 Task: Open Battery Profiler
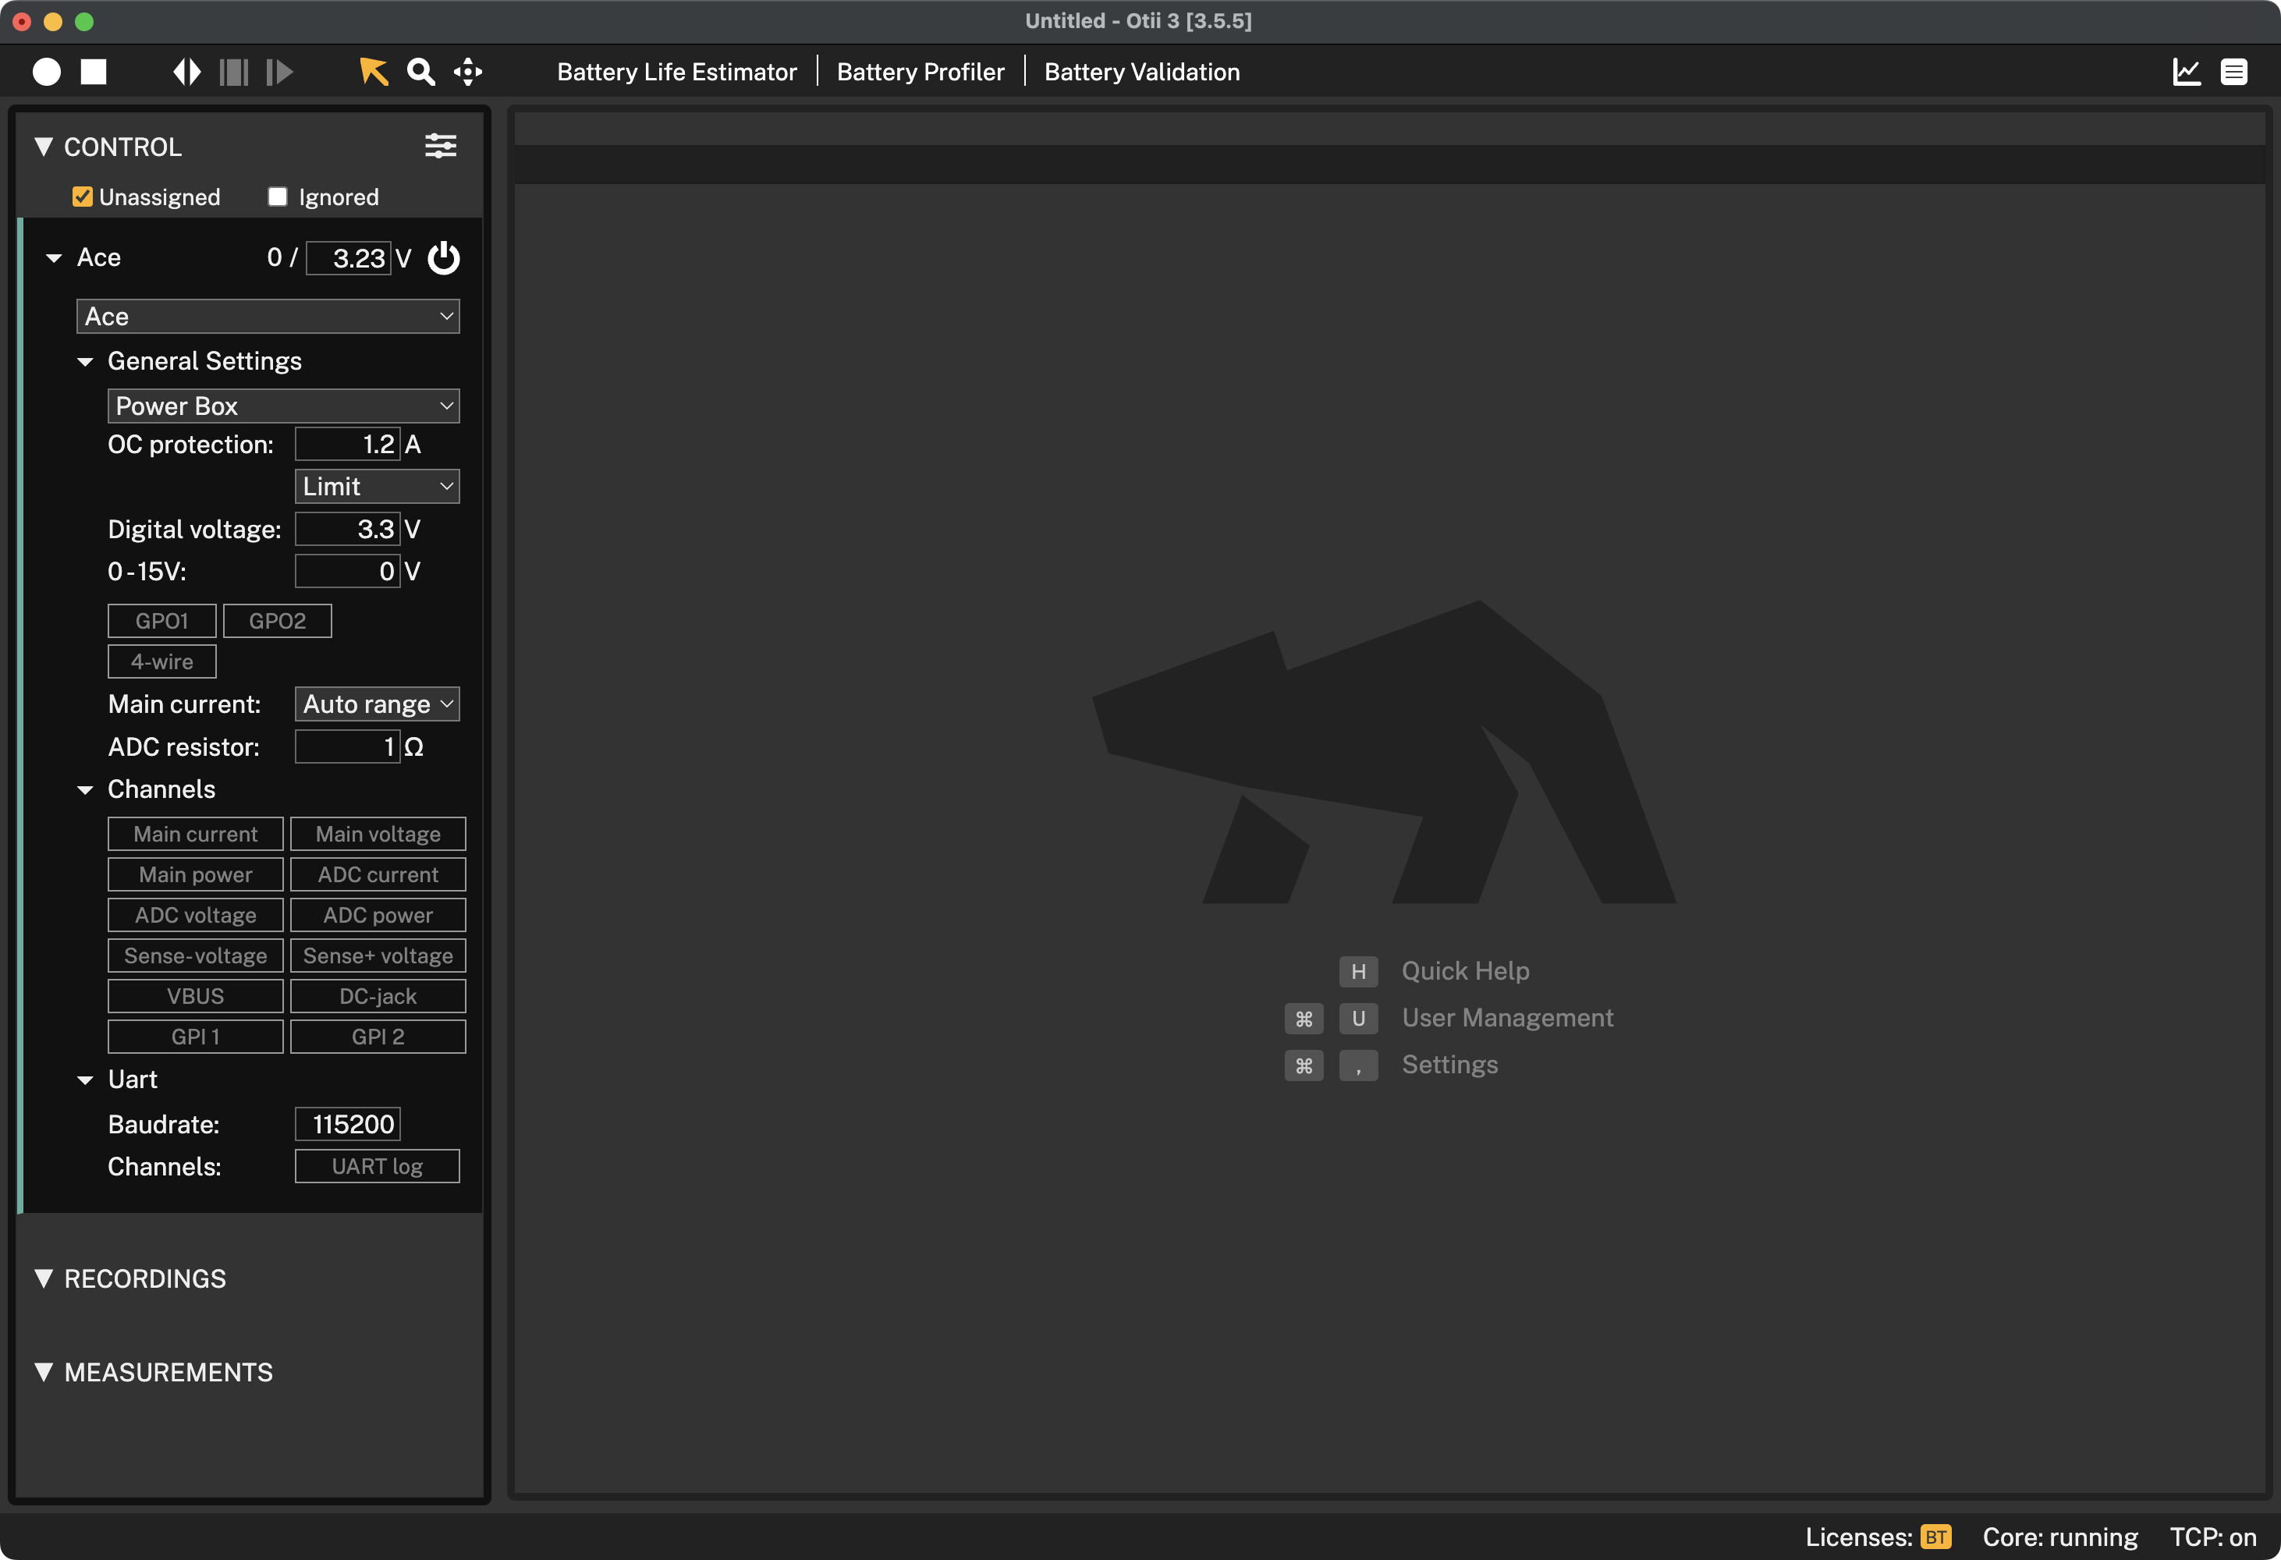[921, 72]
